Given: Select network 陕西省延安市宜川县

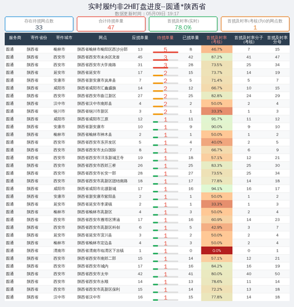Looking at the screenshot, I should pyautogui.click(x=95, y=235).
